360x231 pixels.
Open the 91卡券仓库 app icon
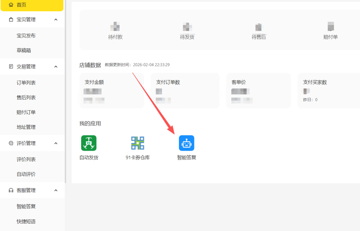pyautogui.click(x=138, y=143)
